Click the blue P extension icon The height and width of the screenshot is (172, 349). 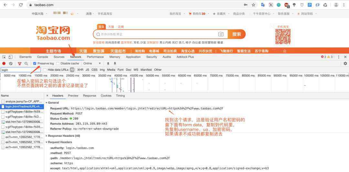coord(310,5)
